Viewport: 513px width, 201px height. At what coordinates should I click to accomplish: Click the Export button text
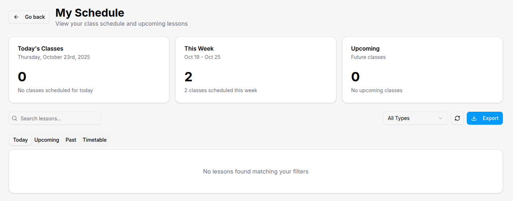tap(491, 118)
